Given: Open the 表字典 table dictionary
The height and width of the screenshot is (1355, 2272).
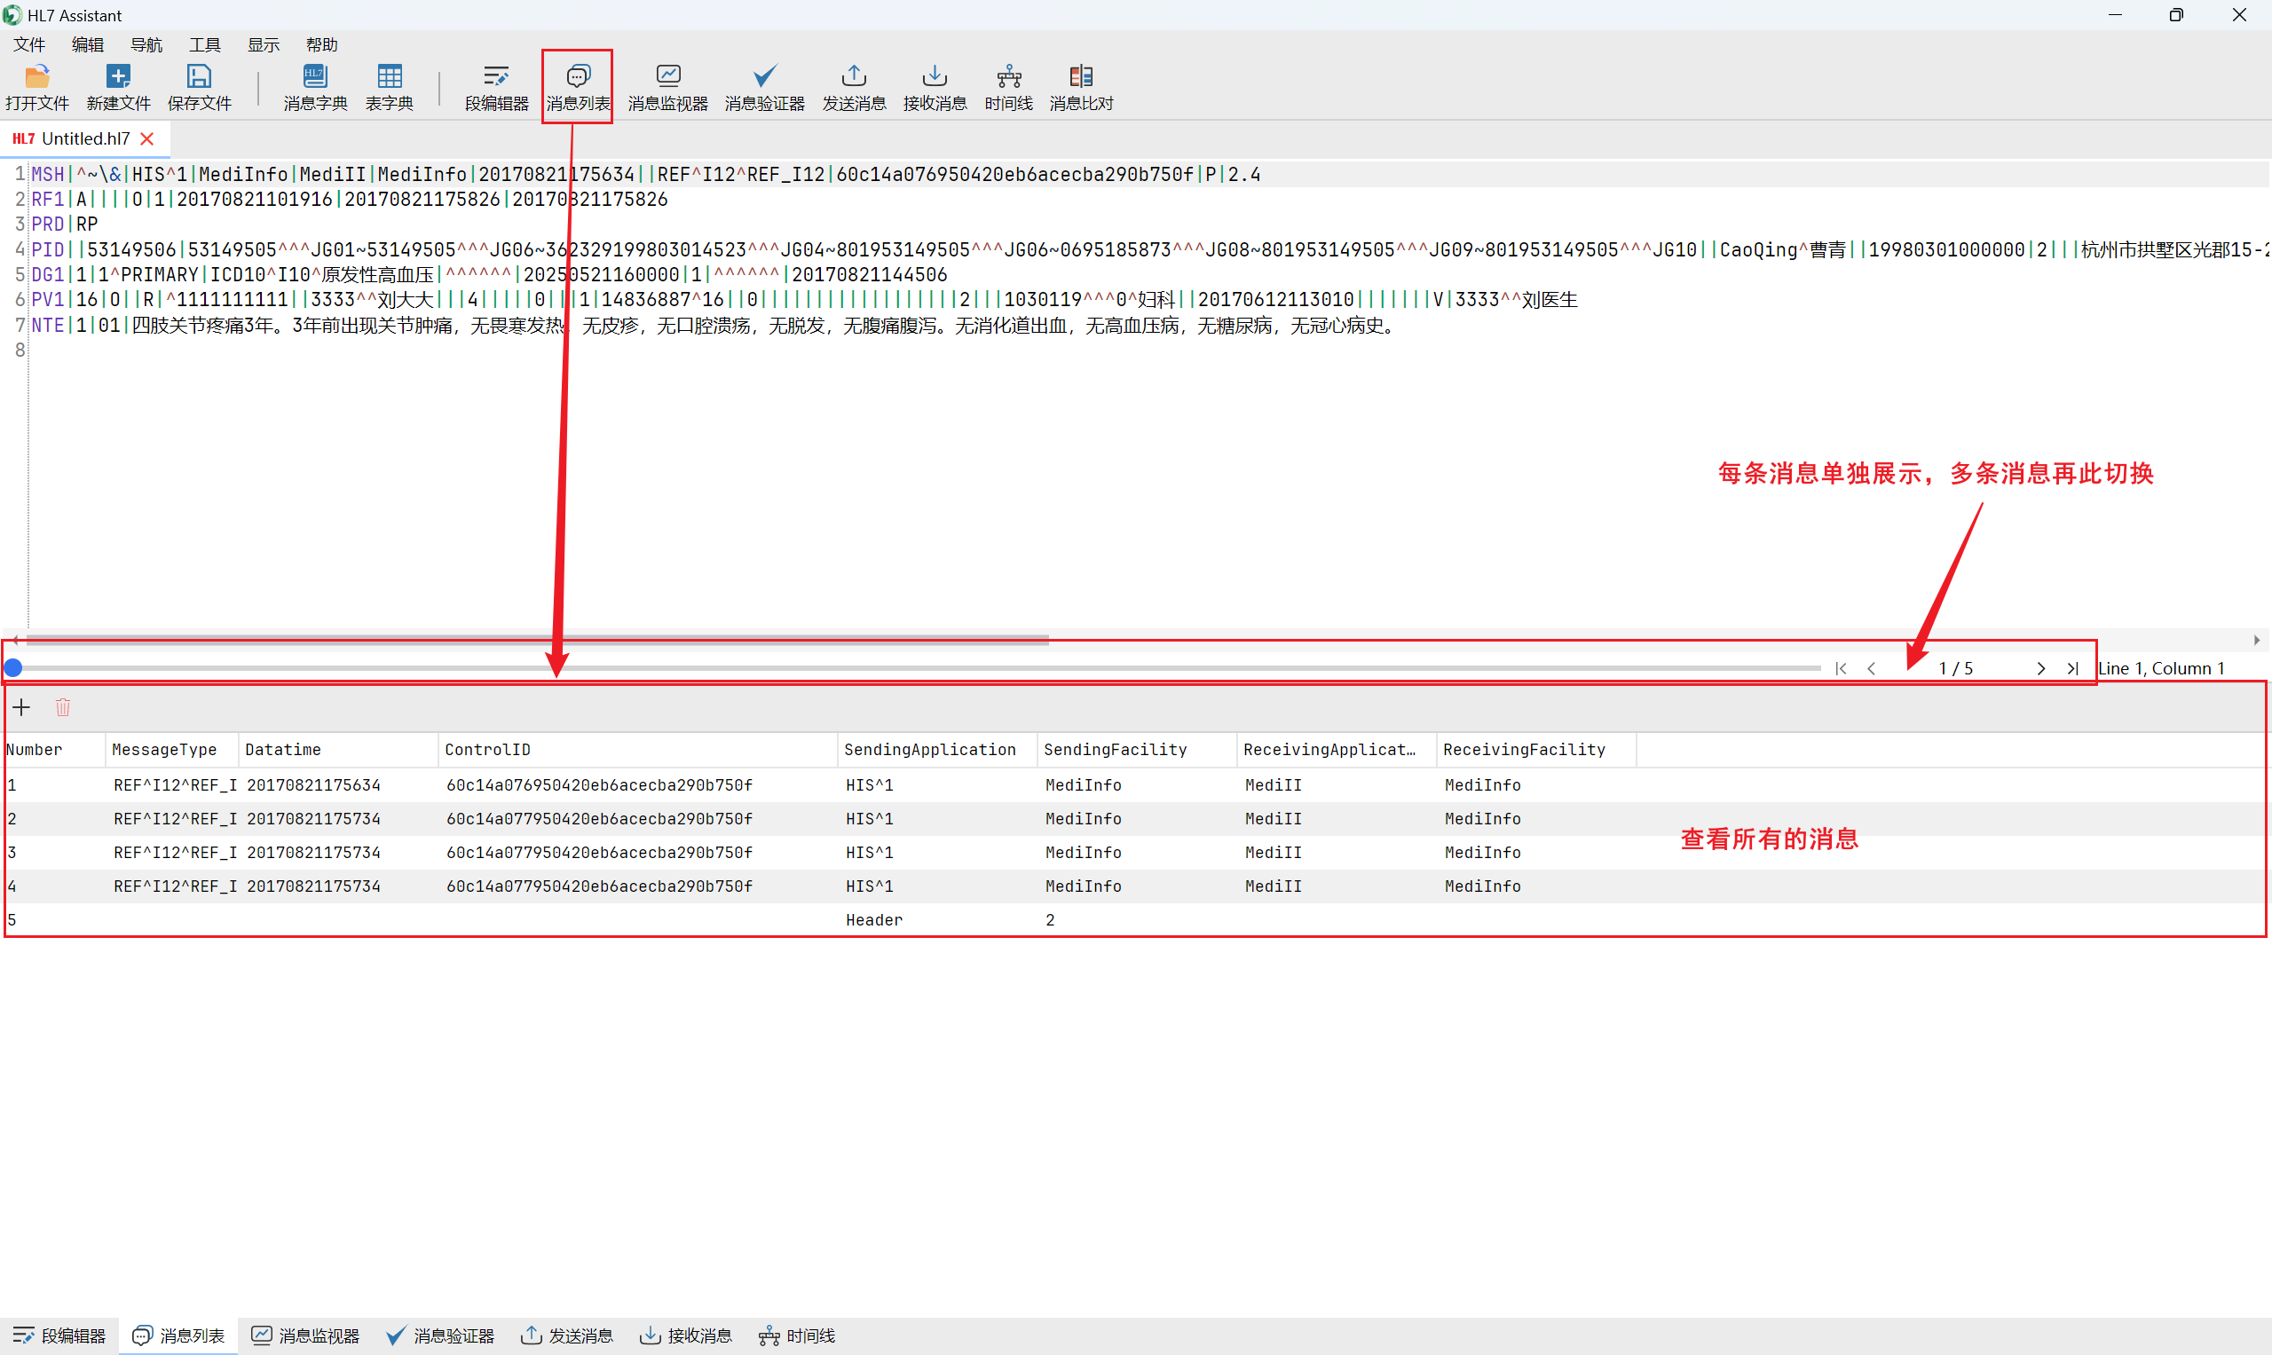Looking at the screenshot, I should coord(390,88).
